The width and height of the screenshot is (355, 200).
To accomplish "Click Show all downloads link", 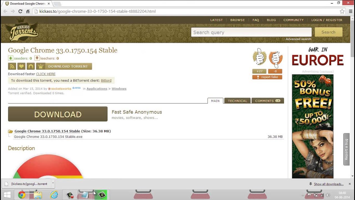I will point(329,184).
